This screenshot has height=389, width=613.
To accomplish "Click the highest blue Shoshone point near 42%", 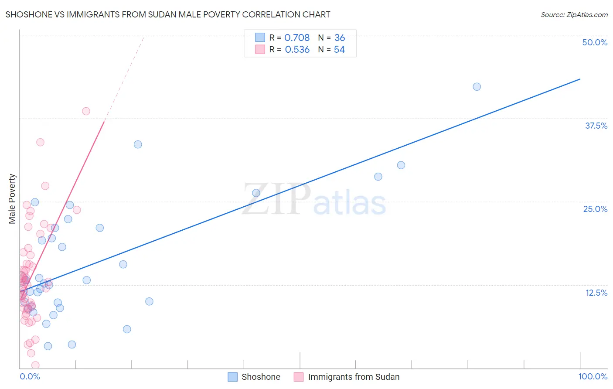I will 477,87.
